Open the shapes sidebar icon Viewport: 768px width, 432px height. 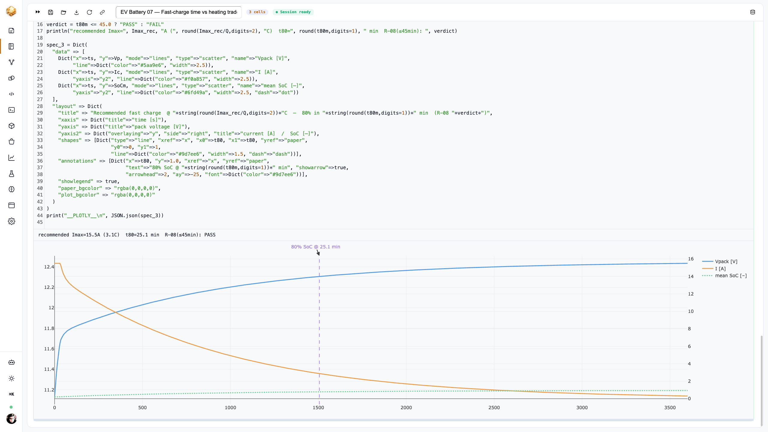pos(11,78)
